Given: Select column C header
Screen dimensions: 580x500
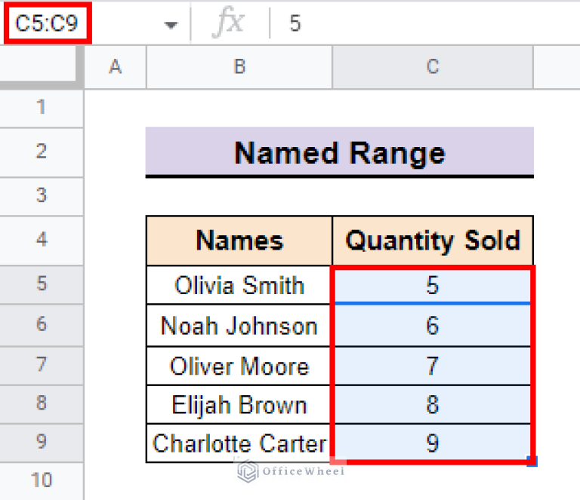Looking at the screenshot, I should [x=432, y=67].
